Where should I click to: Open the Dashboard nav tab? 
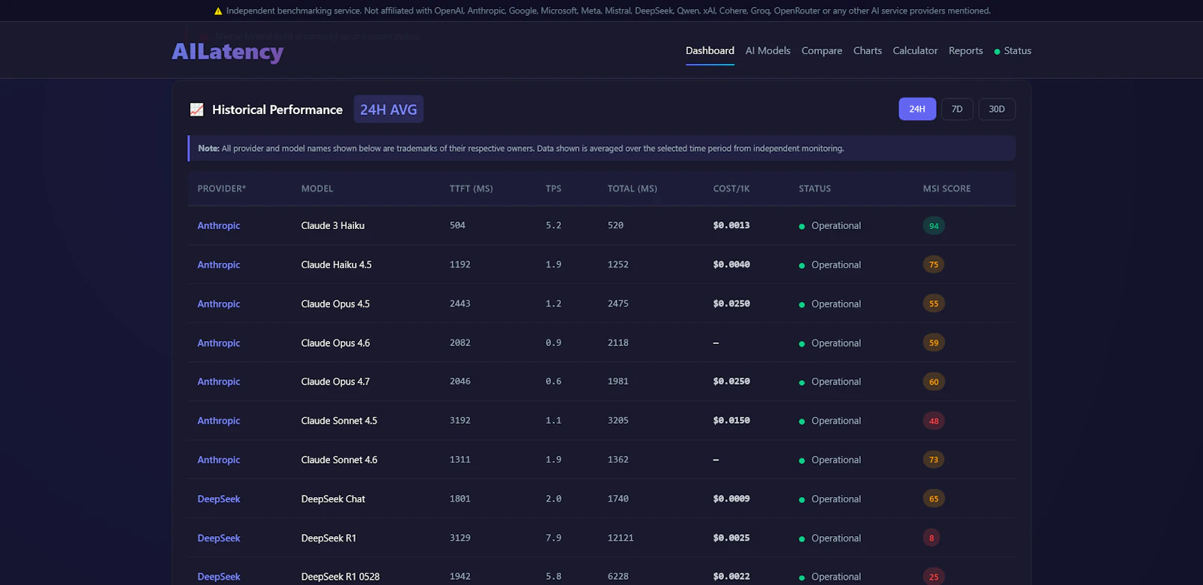710,50
